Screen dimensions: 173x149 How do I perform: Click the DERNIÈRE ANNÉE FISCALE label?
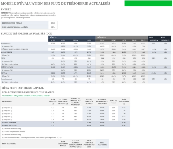pos(12,23)
